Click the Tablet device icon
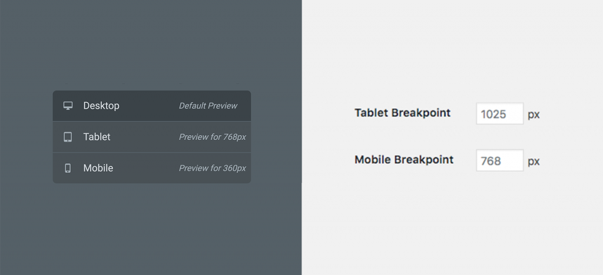Viewport: 603px width, 275px height. pyautogui.click(x=68, y=137)
